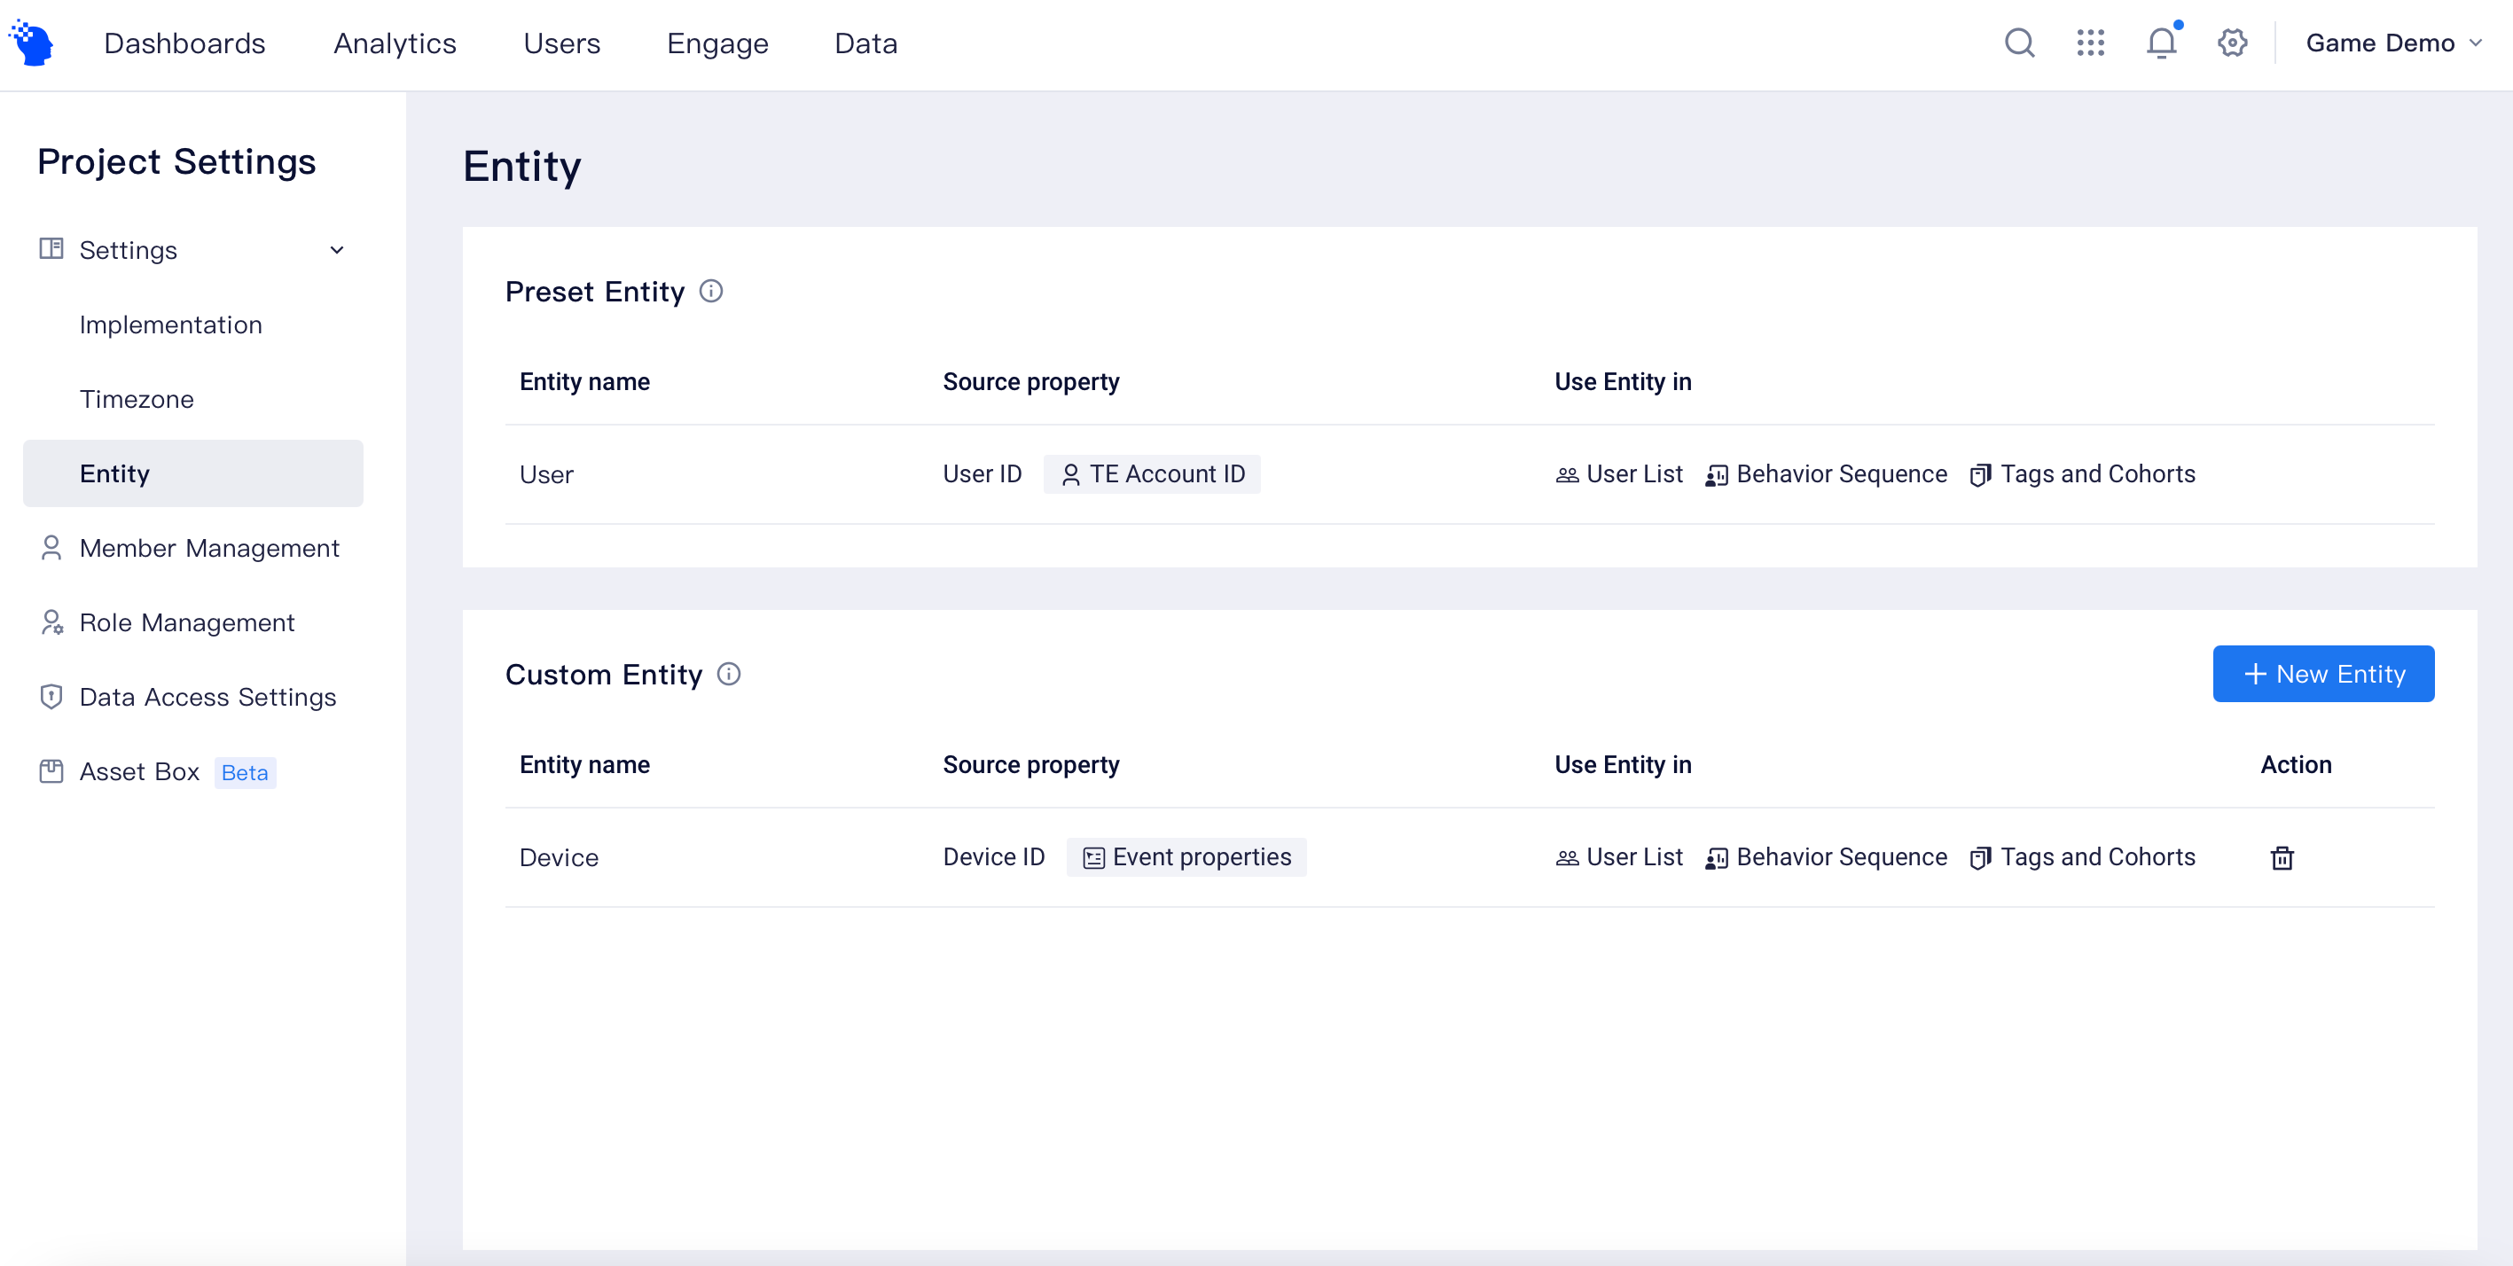The image size is (2513, 1266).
Task: Click 'Device' entity name cell
Action: 559,858
